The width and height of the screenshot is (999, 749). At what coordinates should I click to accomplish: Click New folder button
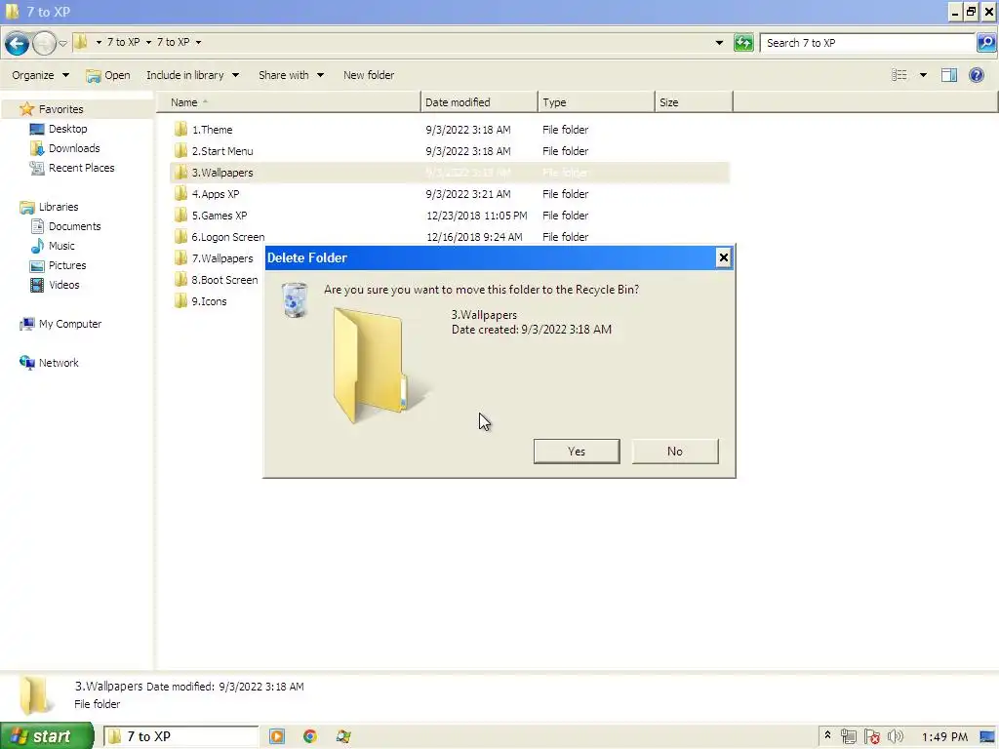pyautogui.click(x=368, y=75)
